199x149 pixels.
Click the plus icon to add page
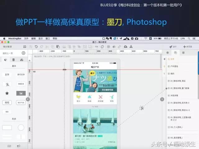coord(164,59)
